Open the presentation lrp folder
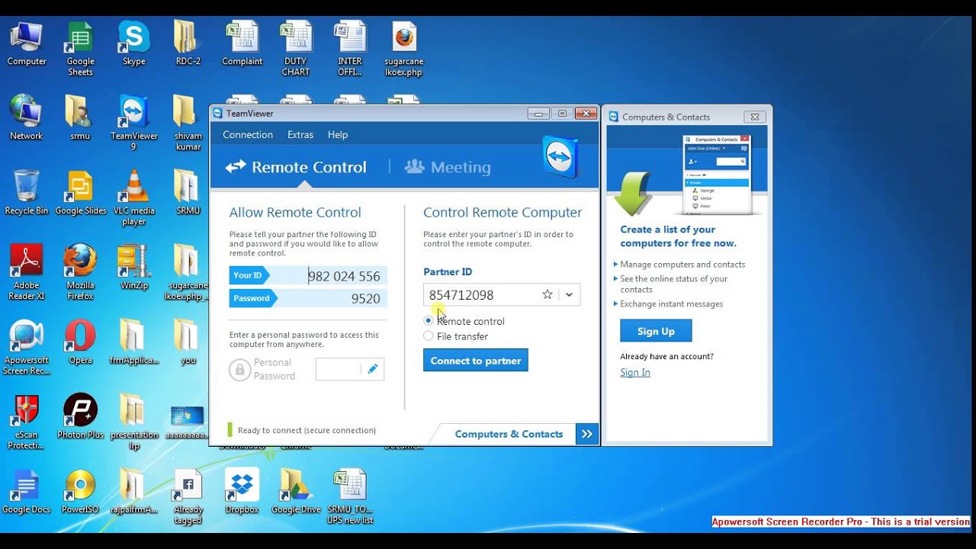The height and width of the screenshot is (549, 976). tap(133, 422)
